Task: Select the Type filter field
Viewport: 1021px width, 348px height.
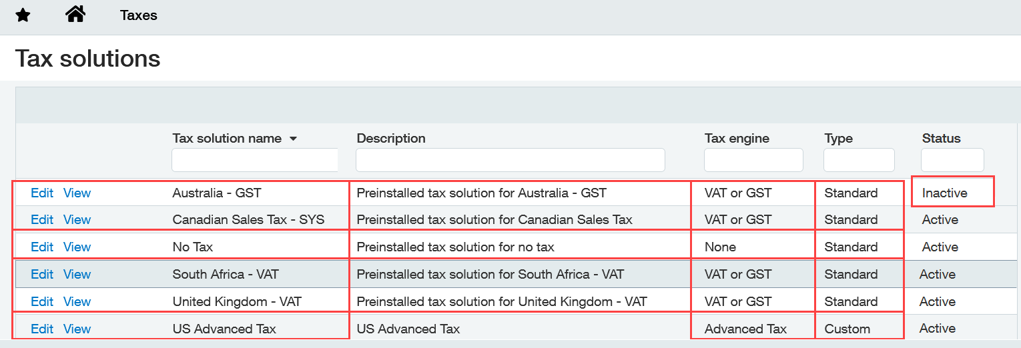Action: (859, 160)
